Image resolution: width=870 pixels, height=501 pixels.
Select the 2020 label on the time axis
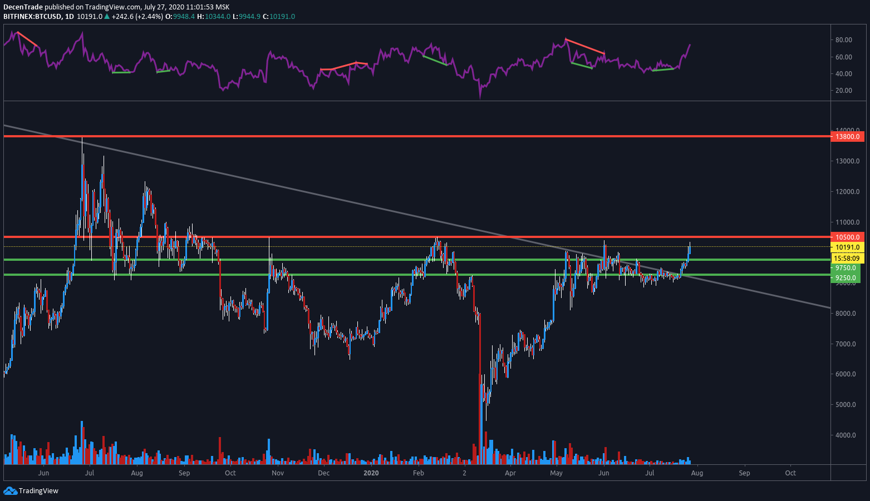coord(371,473)
